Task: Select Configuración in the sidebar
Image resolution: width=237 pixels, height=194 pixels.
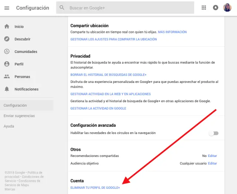Action: [15, 106]
